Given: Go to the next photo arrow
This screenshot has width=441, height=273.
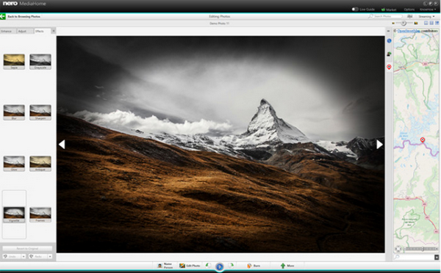Looking at the screenshot, I should (x=379, y=145).
